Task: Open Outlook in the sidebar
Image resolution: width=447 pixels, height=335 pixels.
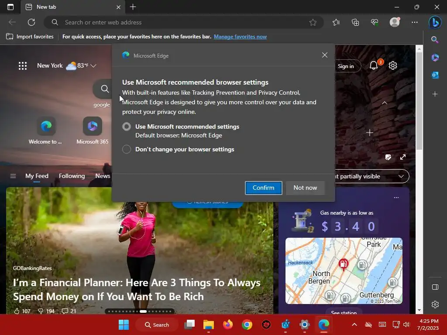Action: pyautogui.click(x=435, y=75)
